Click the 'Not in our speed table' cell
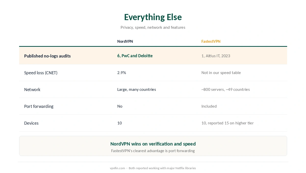This screenshot has height=173, width=306. pyautogui.click(x=221, y=73)
